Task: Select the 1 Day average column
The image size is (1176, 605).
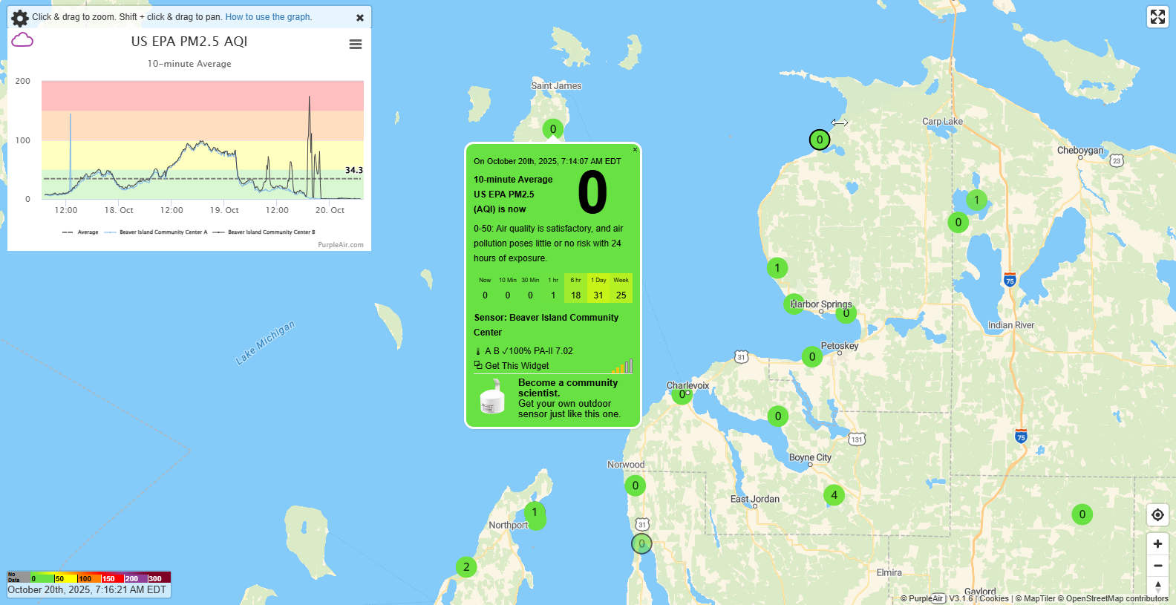Action: 598,289
